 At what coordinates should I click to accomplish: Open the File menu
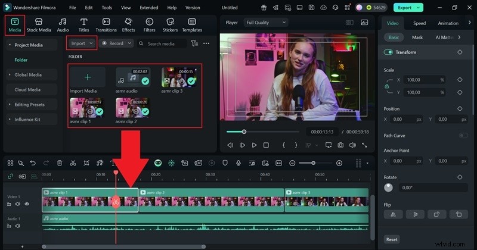point(72,8)
